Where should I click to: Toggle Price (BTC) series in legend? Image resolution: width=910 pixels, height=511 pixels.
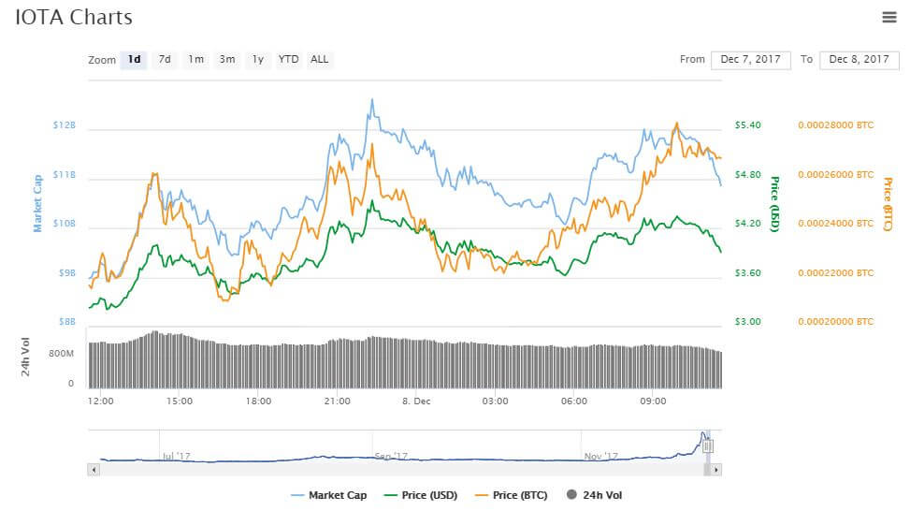511,495
